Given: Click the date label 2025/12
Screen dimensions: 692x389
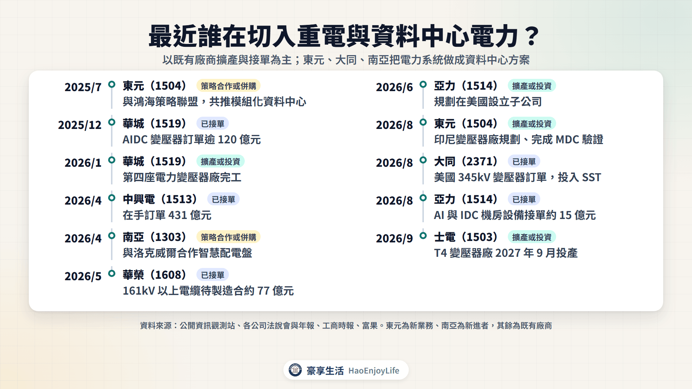Looking at the screenshot, I should (x=80, y=125).
